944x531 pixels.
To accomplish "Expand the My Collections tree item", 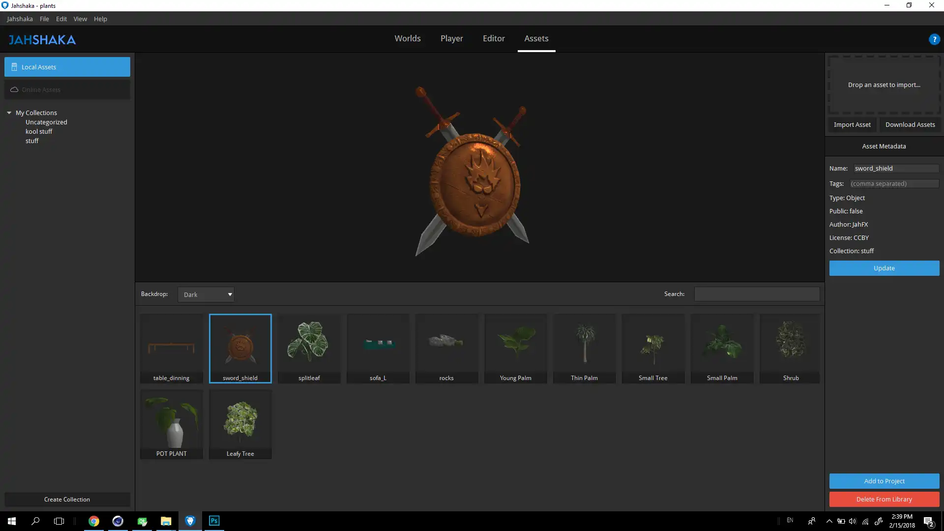I will click(10, 112).
